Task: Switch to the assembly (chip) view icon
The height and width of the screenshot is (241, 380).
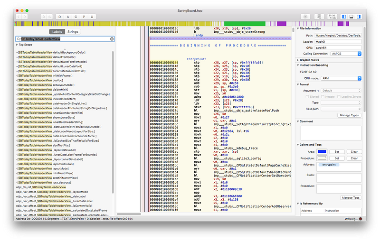Action: (305, 17)
